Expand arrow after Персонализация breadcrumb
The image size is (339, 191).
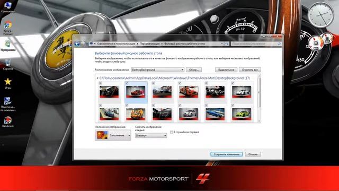pos(162,44)
